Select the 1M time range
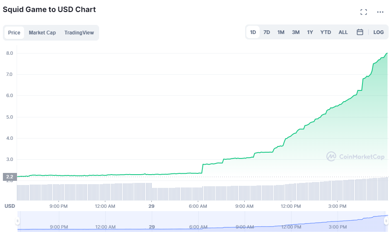The width and height of the screenshot is (389, 236). (x=281, y=32)
